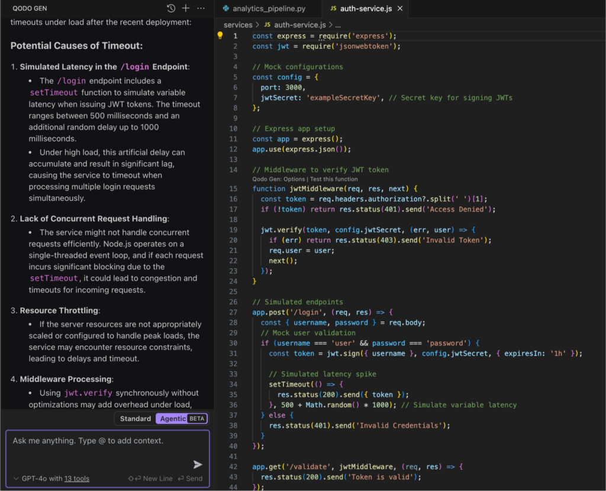Switch to Standard mode
This screenshot has width=606, height=491.
(136, 419)
